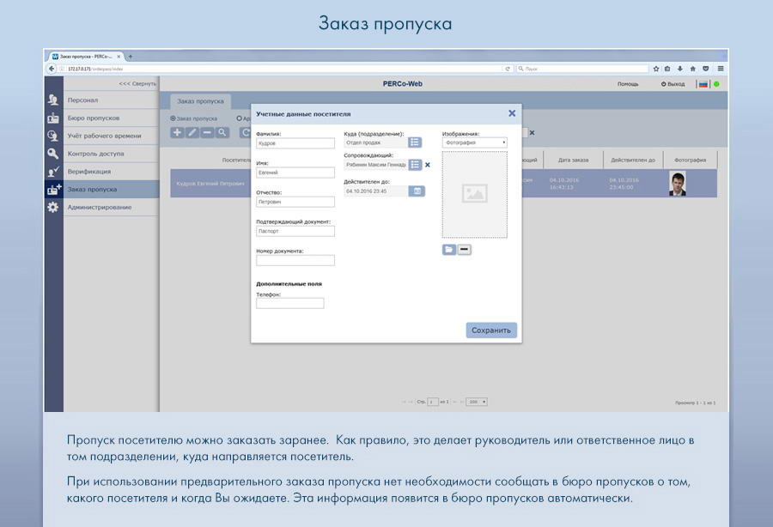The height and width of the screenshot is (527, 773).
Task: Open the Персонал menu item
Action: 82,100
